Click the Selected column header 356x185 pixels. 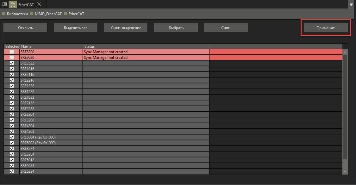click(x=12, y=46)
